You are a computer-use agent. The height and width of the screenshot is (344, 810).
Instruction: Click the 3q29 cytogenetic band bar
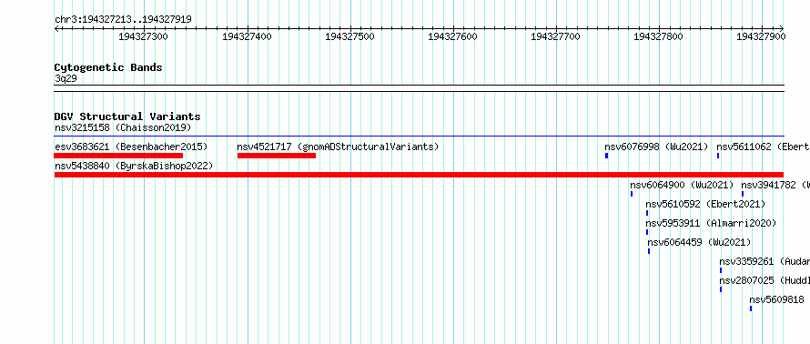pos(419,88)
